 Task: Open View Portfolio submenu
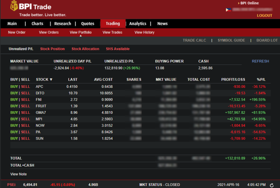(80, 32)
